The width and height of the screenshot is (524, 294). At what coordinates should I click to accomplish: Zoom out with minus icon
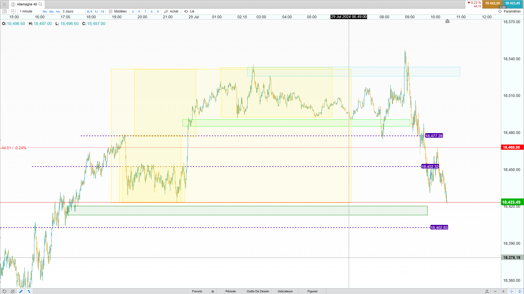495,291
